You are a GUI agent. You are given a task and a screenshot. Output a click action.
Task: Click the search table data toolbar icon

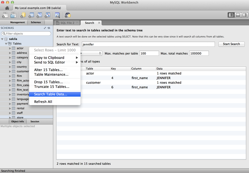(x=57, y=15)
